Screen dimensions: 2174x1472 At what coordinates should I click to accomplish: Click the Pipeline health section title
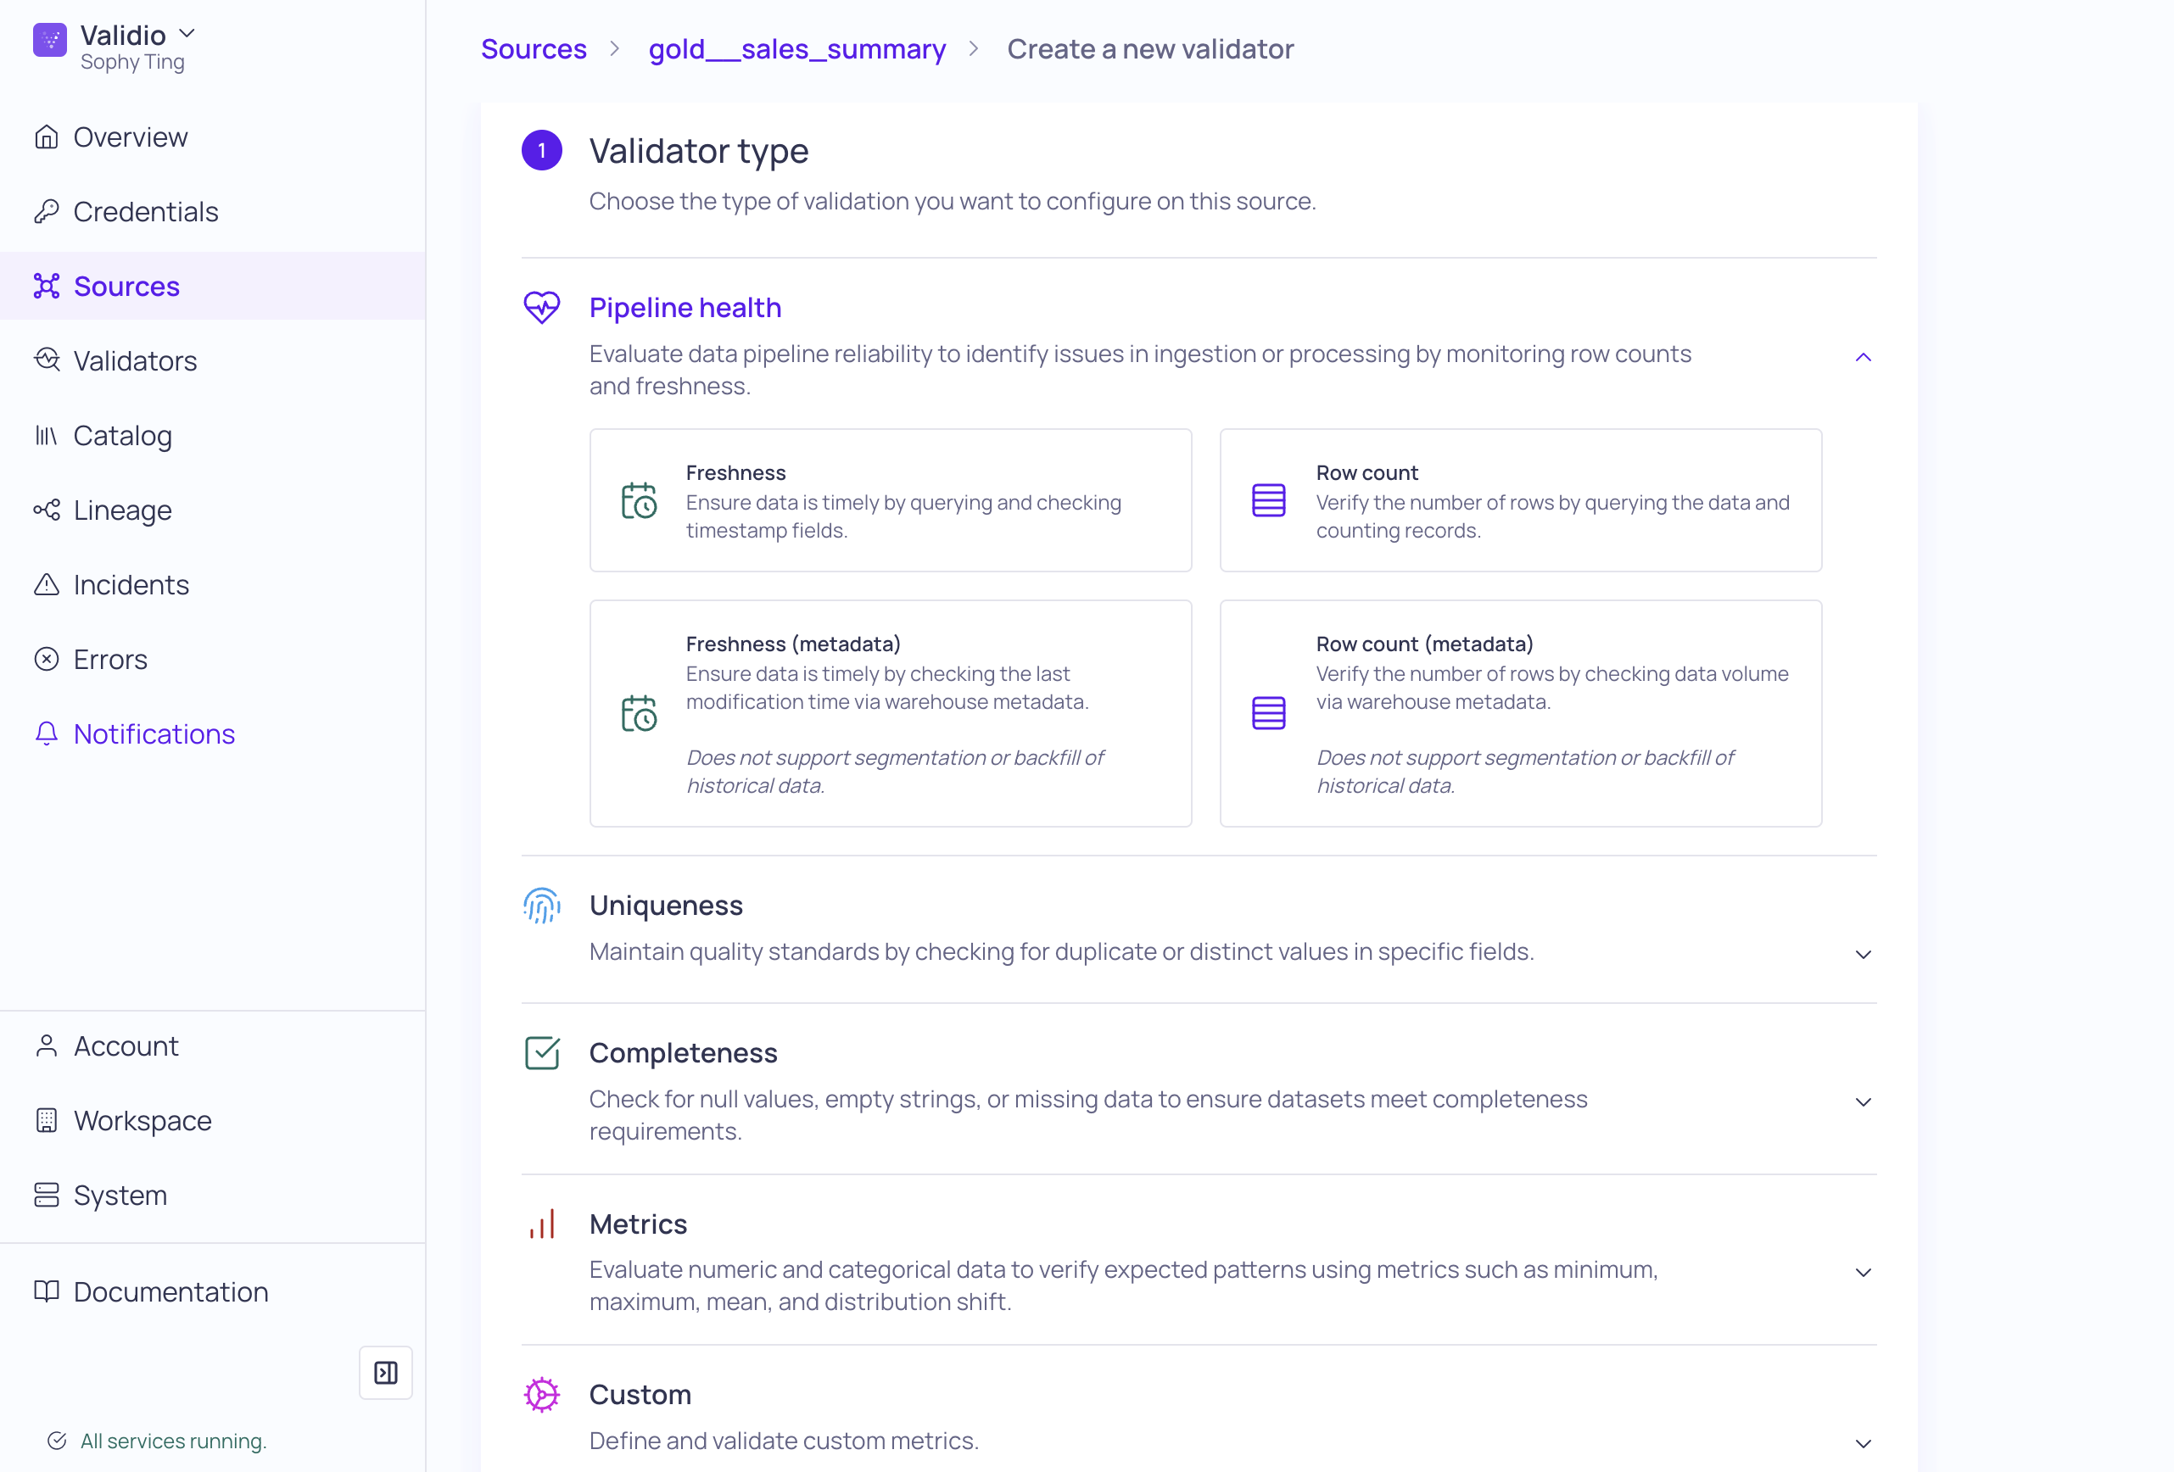(685, 308)
